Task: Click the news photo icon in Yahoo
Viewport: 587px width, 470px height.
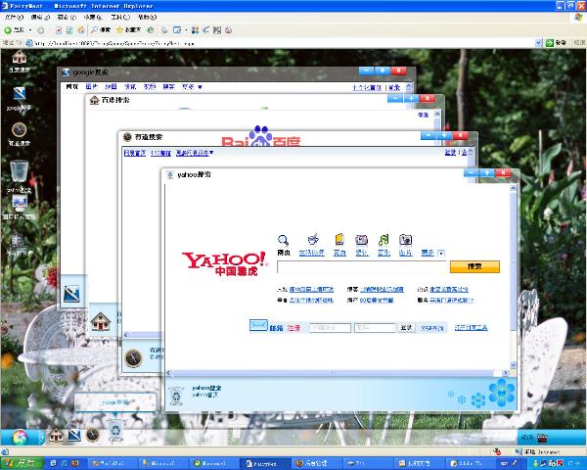Action: (x=361, y=240)
